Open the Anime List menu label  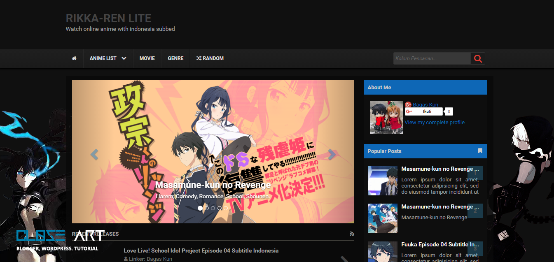[103, 58]
